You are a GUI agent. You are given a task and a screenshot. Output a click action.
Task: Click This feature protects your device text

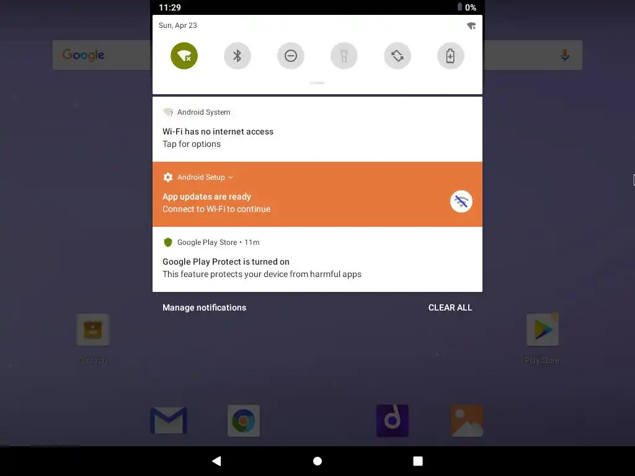[x=262, y=275]
